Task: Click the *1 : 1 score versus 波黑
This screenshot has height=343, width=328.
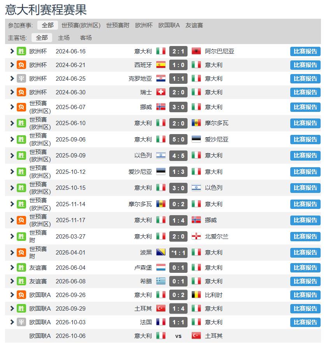Action: pyautogui.click(x=178, y=253)
